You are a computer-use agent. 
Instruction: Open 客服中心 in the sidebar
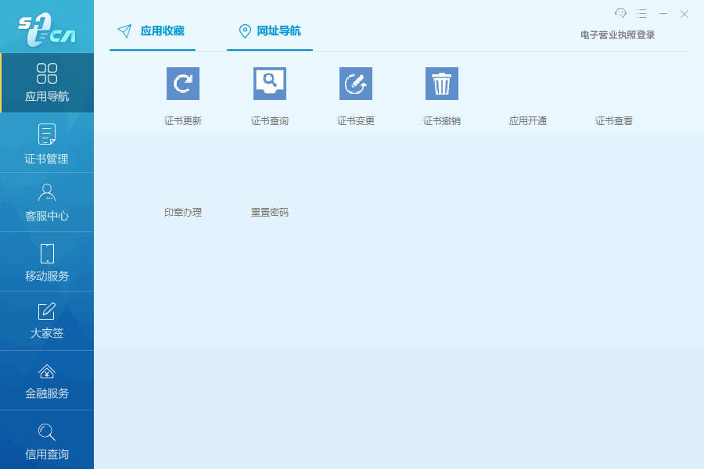[47, 202]
